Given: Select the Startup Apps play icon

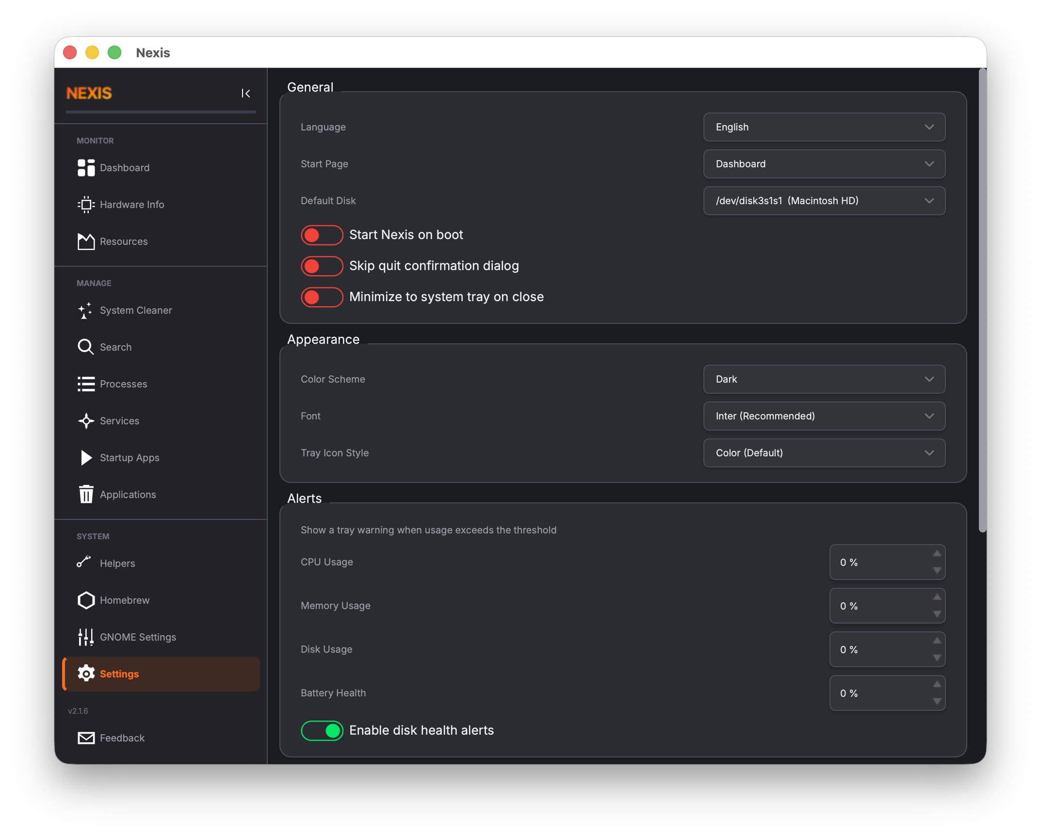Looking at the screenshot, I should click(x=85, y=457).
